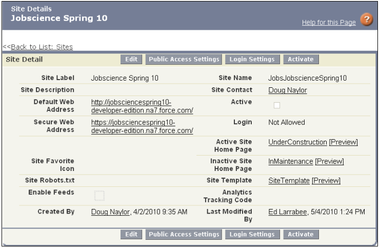Screen dimensions: 380x248
Task: Click the Site Favorite Icon label
Action: (53, 165)
